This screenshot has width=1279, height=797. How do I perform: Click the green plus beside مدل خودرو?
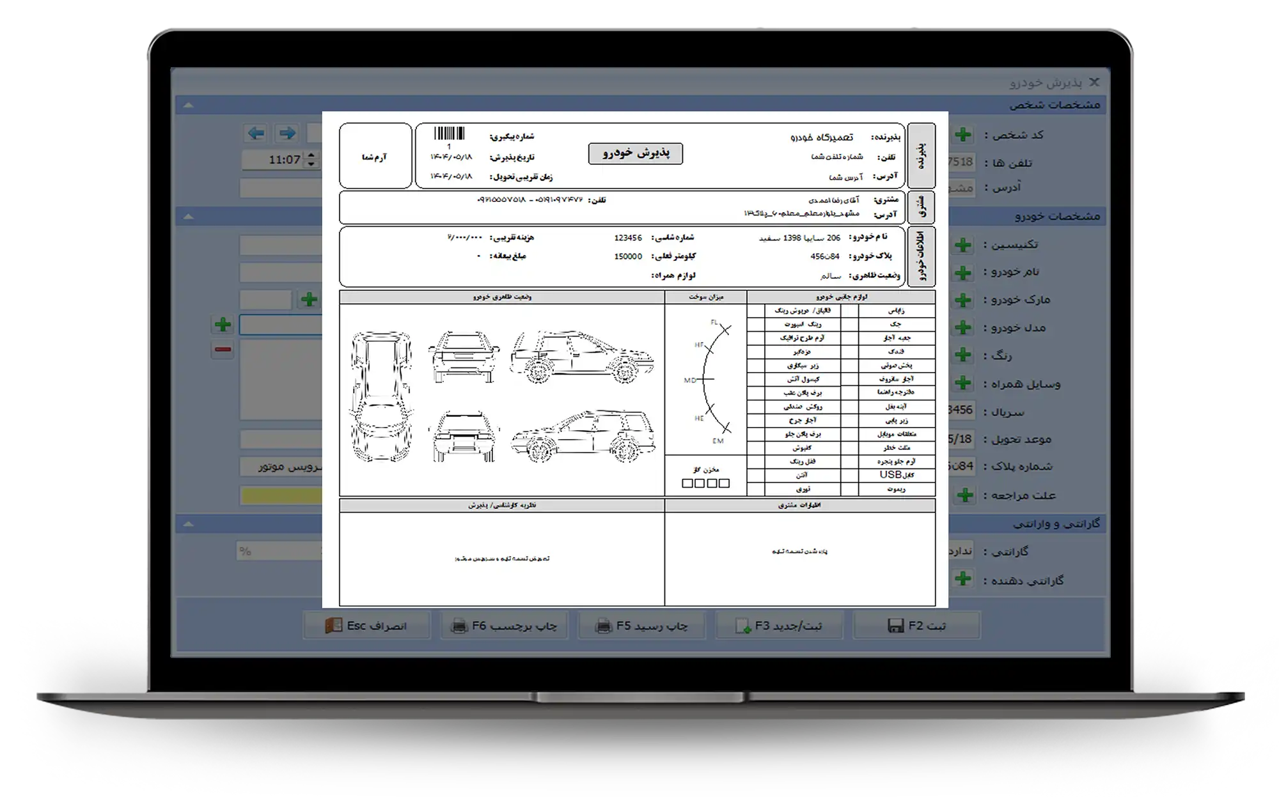point(963,328)
